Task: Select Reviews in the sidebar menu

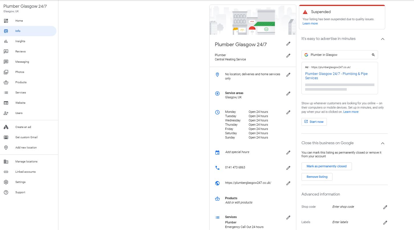Action: pos(21,52)
